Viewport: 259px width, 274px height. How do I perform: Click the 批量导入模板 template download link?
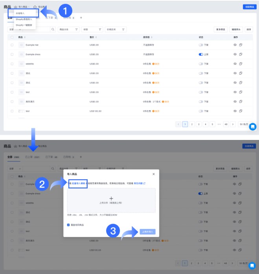click(78, 183)
